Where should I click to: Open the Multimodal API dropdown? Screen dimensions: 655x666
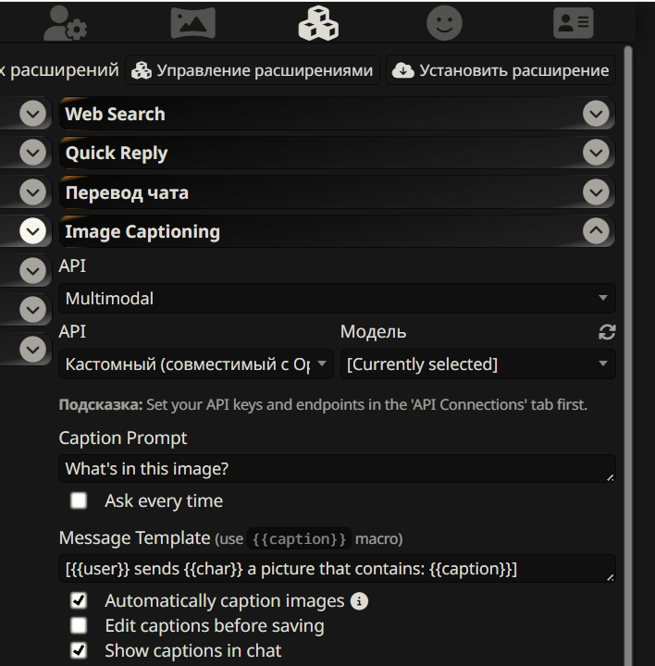pyautogui.click(x=337, y=299)
